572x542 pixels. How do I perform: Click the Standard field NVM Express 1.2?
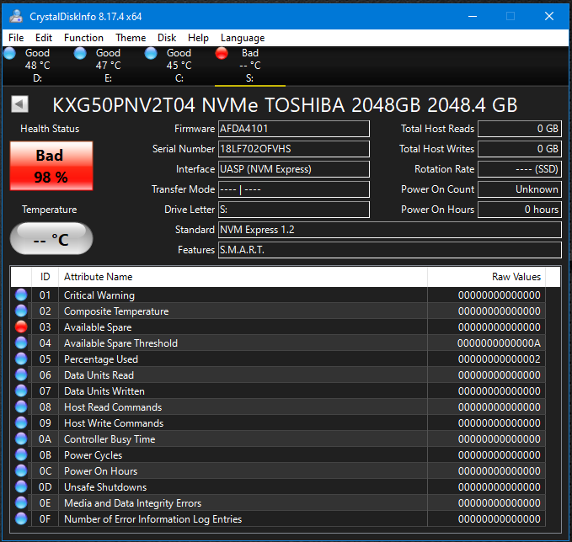[389, 230]
